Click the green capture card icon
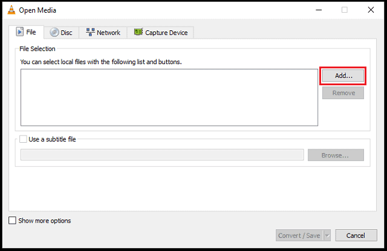Image resolution: width=387 pixels, height=251 pixels. point(138,32)
